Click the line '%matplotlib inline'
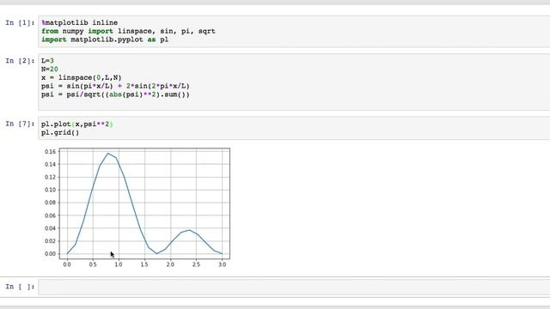 pyautogui.click(x=80, y=23)
